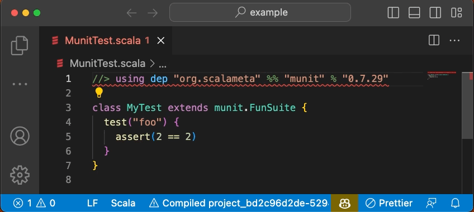Click the "munit" string in line 1
474x212 pixels.
coord(304,79)
